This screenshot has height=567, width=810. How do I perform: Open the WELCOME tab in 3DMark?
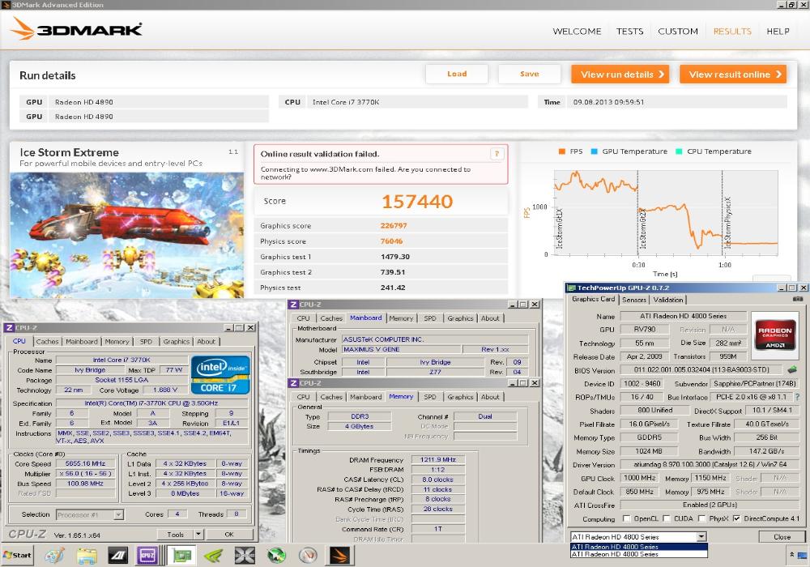pyautogui.click(x=577, y=32)
